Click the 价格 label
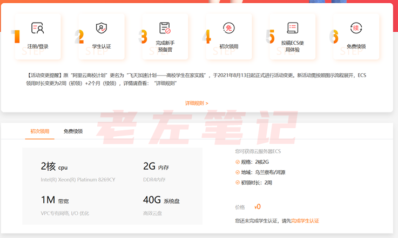The width and height of the screenshot is (398, 238). [240, 207]
